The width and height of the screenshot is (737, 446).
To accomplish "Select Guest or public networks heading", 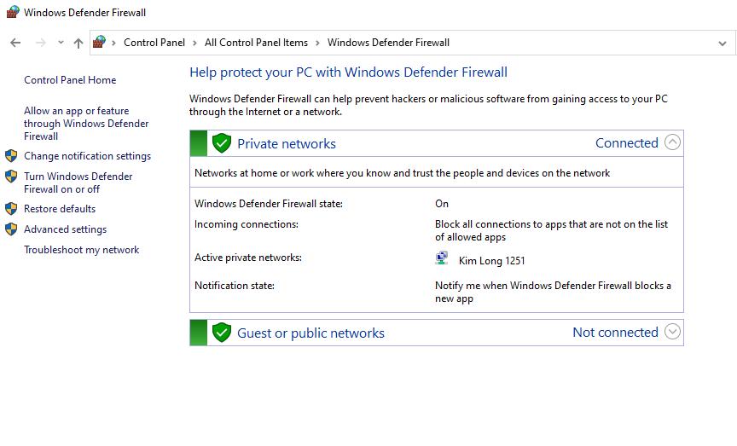I will pyautogui.click(x=310, y=333).
